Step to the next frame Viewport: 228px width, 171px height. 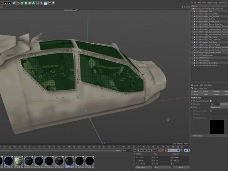point(148,151)
